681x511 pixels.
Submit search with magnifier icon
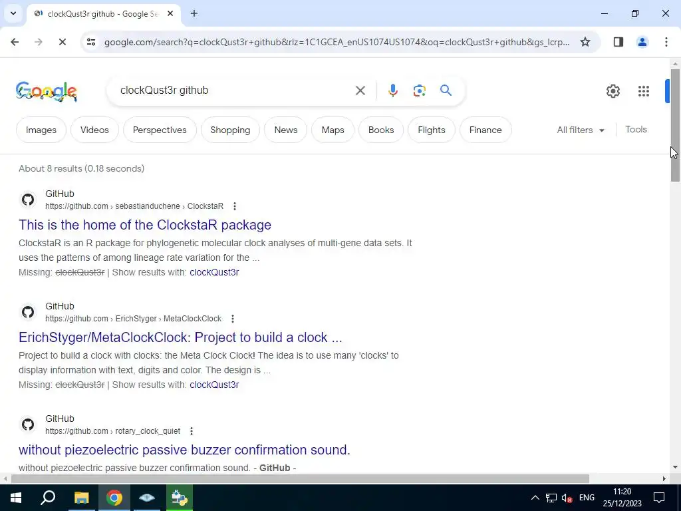pos(446,90)
